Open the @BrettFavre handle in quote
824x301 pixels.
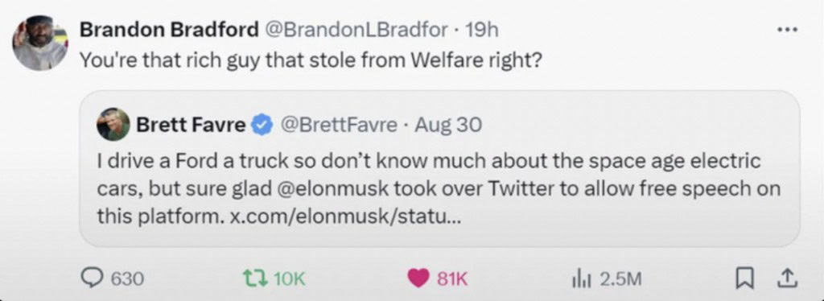(x=340, y=125)
